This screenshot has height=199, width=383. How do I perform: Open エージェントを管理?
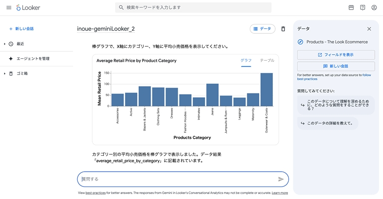click(x=33, y=59)
